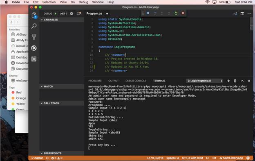The height and width of the screenshot is (161, 255).
Task: Open the Go menu
Action: (73, 2)
